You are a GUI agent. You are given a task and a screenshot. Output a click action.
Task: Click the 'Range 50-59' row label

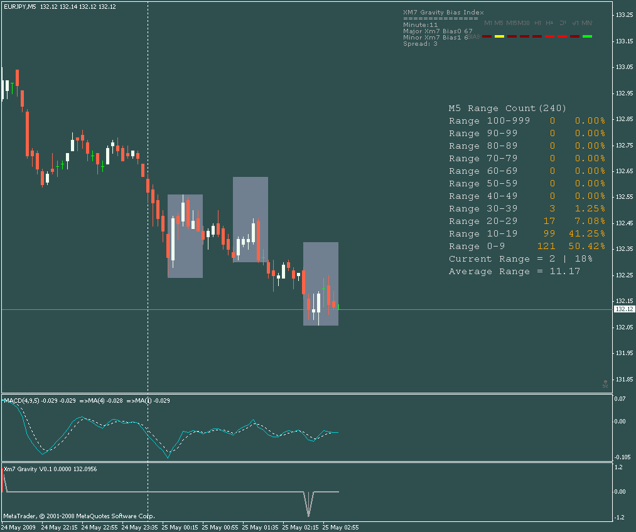483,184
